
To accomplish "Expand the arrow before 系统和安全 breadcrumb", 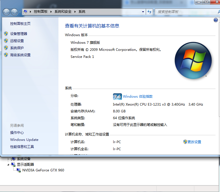I will [x=51, y=12].
